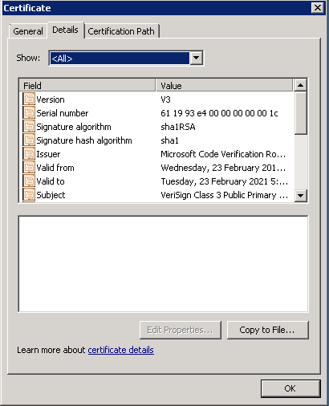Select the sha1RSA signature algorithm value
Image resolution: width=329 pixels, height=406 pixels.
click(x=178, y=127)
